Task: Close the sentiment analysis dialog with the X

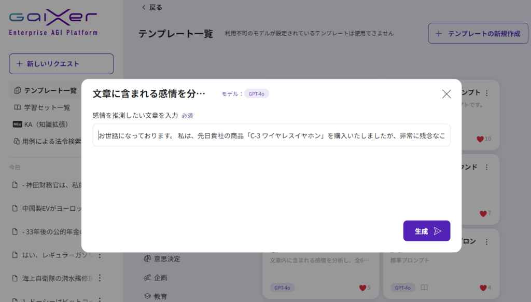Action: pos(446,94)
